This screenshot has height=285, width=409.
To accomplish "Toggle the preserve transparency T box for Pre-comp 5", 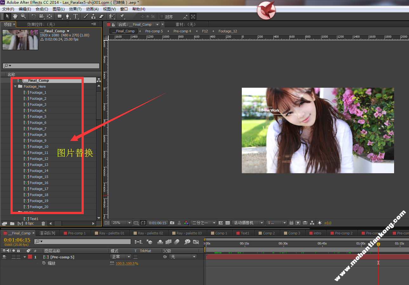I will point(135,257).
